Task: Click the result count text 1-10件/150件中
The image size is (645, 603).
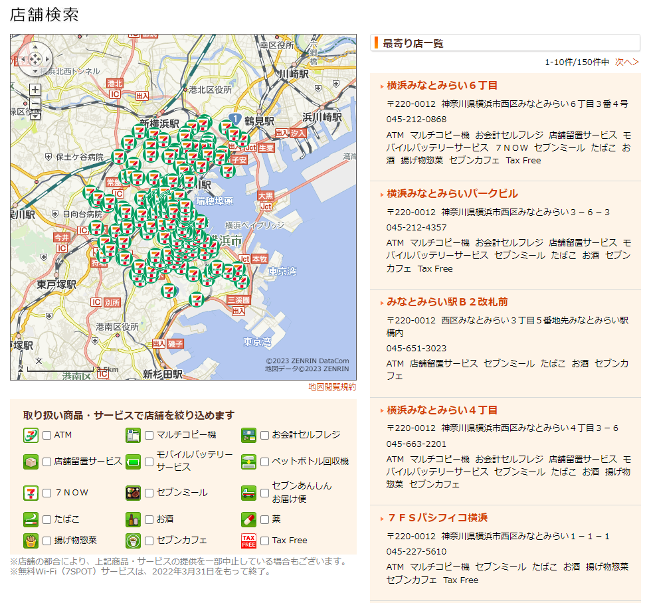Action: tap(577, 62)
